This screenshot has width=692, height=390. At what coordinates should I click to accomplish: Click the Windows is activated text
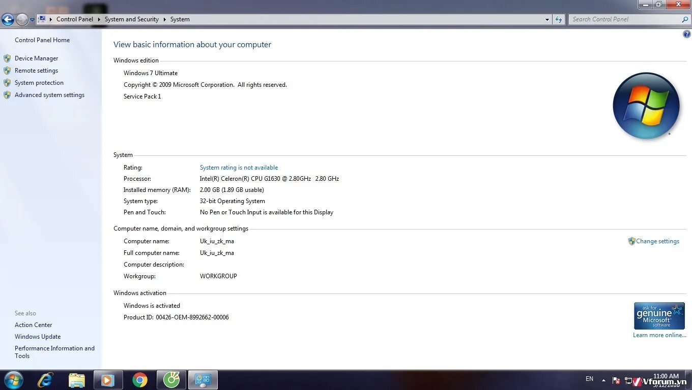tap(152, 306)
